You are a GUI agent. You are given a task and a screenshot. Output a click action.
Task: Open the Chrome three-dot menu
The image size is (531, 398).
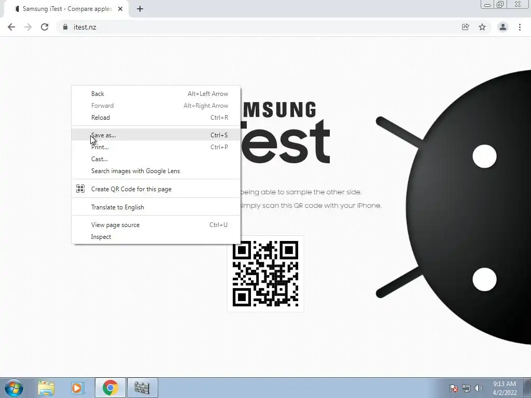tap(520, 27)
